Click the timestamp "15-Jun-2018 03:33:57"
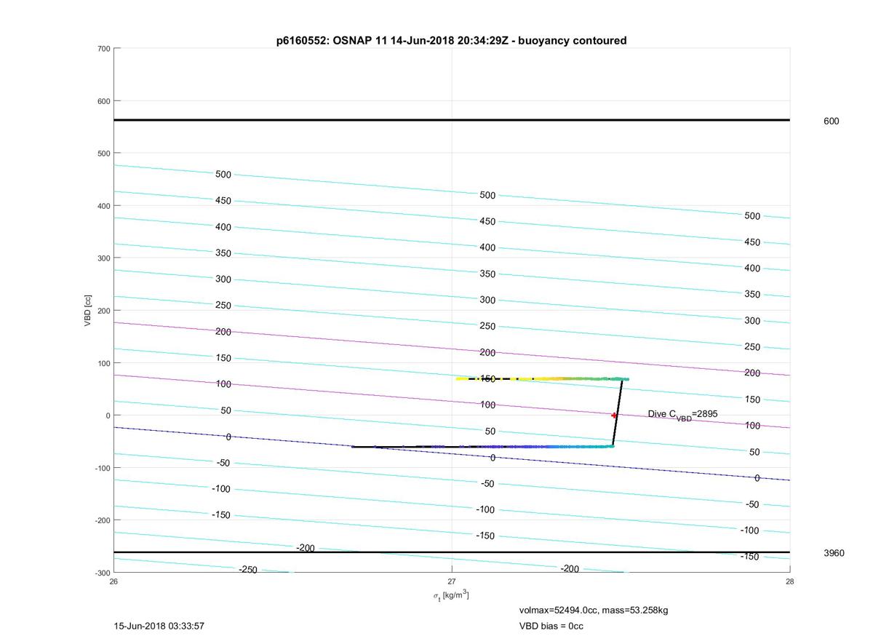The height and width of the screenshot is (644, 873). tap(159, 626)
